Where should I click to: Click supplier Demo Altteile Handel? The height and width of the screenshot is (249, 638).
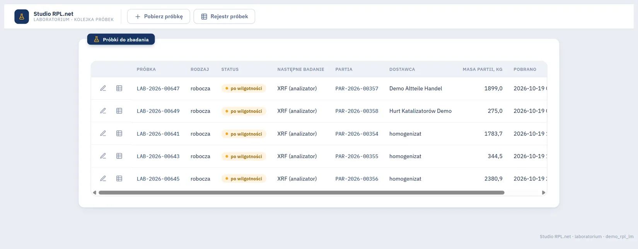coord(416,89)
